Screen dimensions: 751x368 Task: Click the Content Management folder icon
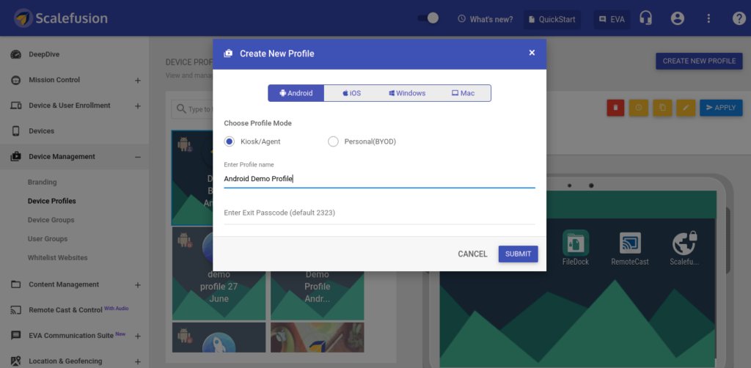coord(16,284)
